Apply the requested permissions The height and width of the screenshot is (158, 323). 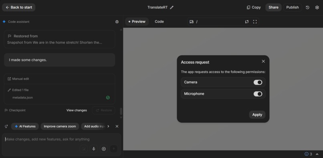pos(257,115)
